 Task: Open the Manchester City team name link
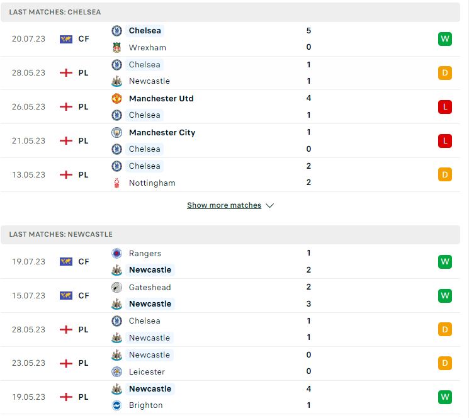[162, 132]
